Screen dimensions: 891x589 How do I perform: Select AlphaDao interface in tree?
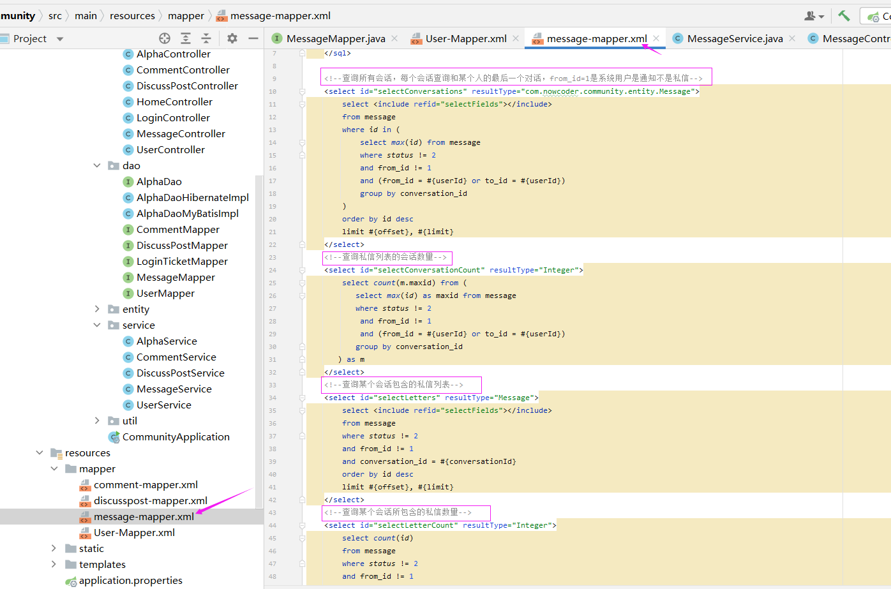pyautogui.click(x=159, y=181)
